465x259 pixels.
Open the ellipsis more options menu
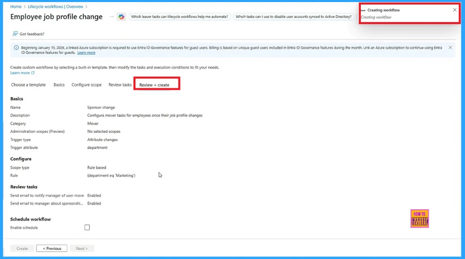click(112, 16)
